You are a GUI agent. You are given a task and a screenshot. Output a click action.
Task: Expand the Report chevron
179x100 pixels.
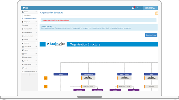click(36, 39)
